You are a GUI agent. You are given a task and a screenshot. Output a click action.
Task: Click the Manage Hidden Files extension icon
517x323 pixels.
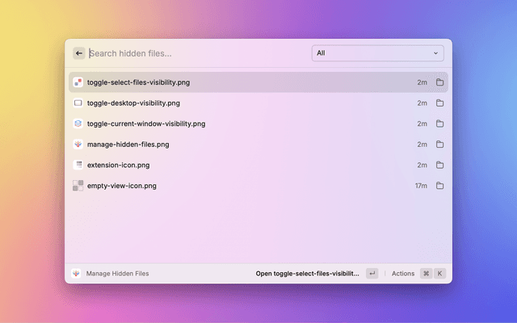point(76,274)
